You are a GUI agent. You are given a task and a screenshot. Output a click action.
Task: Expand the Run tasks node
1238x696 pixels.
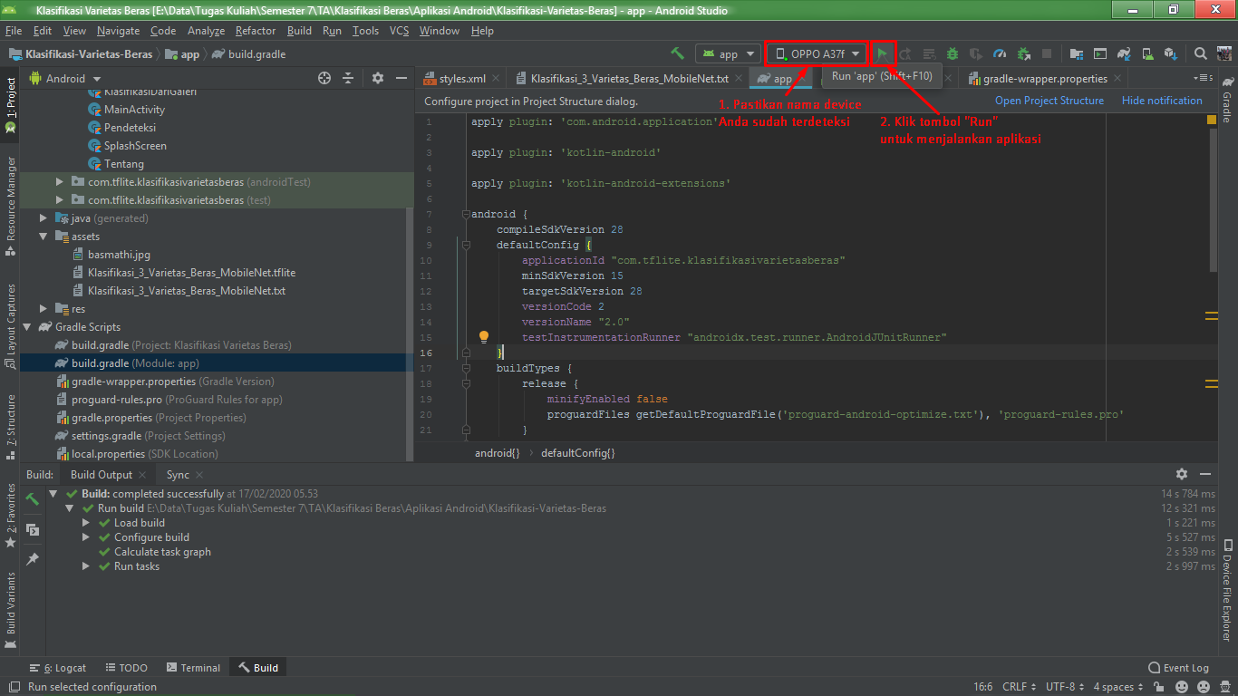pos(86,566)
